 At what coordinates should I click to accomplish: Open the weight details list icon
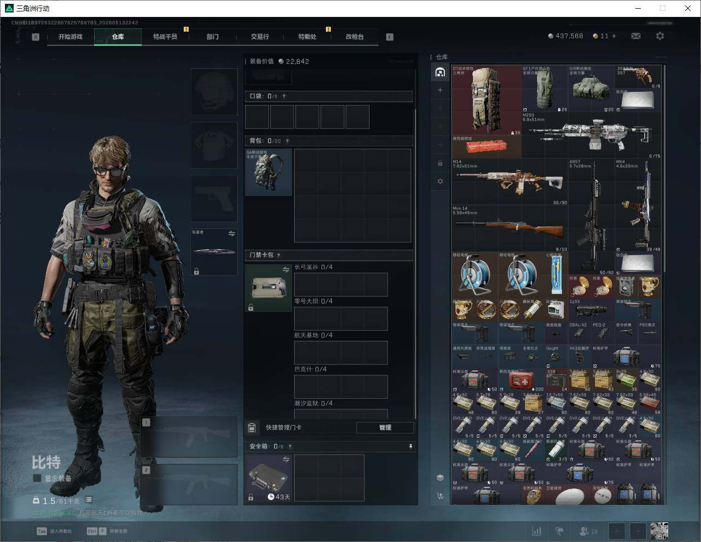point(89,500)
